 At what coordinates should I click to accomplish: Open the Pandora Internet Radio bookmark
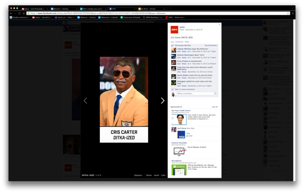point(20,17)
